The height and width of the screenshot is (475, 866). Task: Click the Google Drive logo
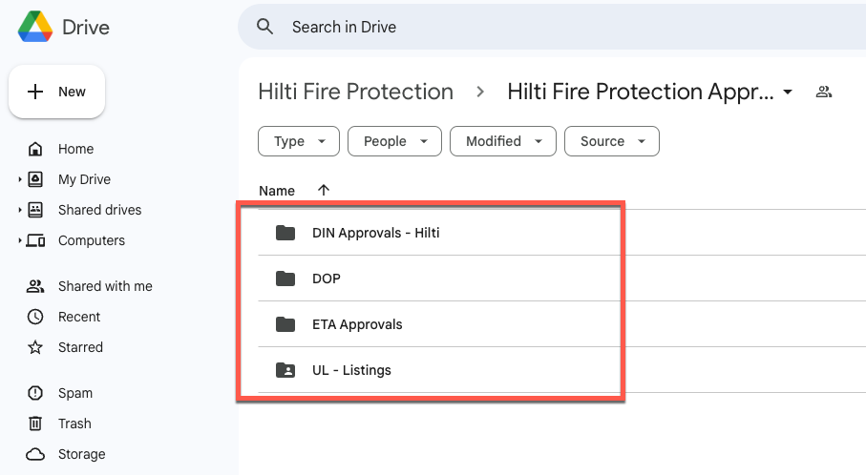(35, 27)
